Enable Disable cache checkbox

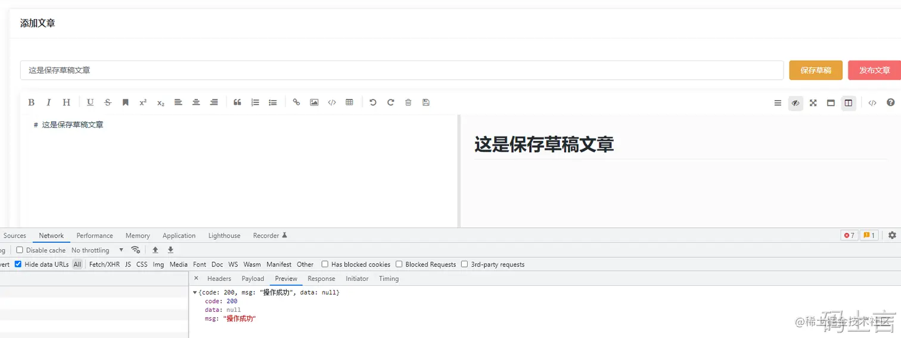[x=20, y=250]
